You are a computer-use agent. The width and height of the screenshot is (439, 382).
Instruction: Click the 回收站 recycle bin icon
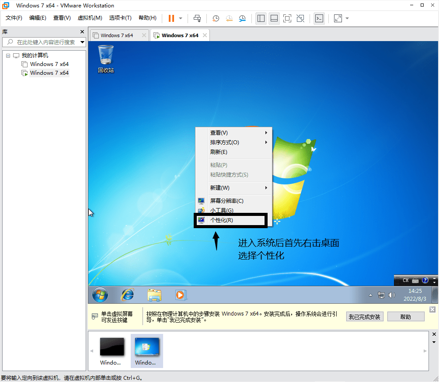pos(106,59)
